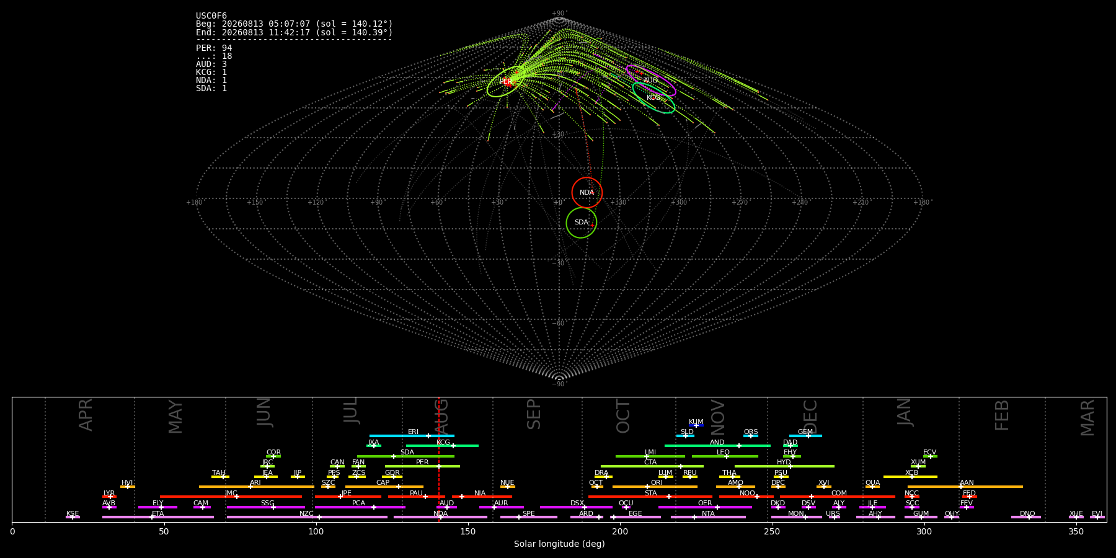This screenshot has width=1116, height=558.
Task: Click the USC0F6 station title text
Action: 211,15
